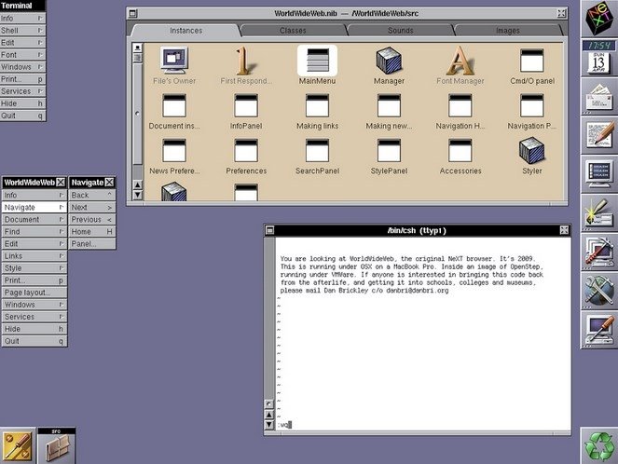
Task: Open the Style submenu in WorldWideWeb menu
Action: tap(34, 268)
